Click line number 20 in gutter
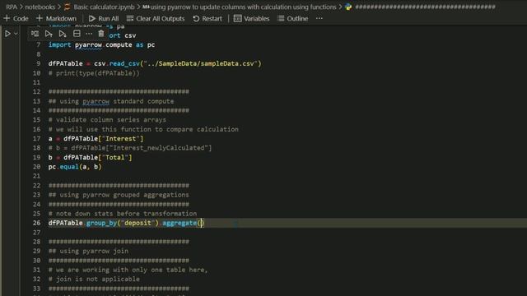The height and width of the screenshot is (296, 527). (36, 167)
